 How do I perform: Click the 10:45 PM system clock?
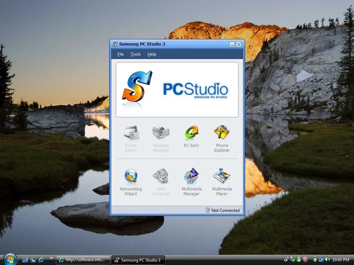click(341, 260)
